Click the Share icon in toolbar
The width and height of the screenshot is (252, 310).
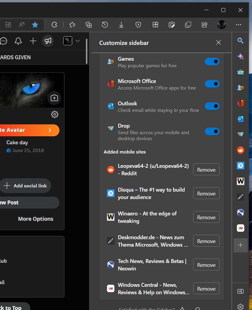(204, 25)
